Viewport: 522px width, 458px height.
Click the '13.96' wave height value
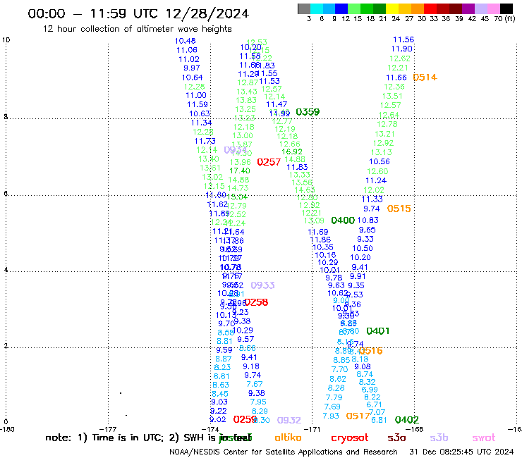pyautogui.click(x=241, y=162)
